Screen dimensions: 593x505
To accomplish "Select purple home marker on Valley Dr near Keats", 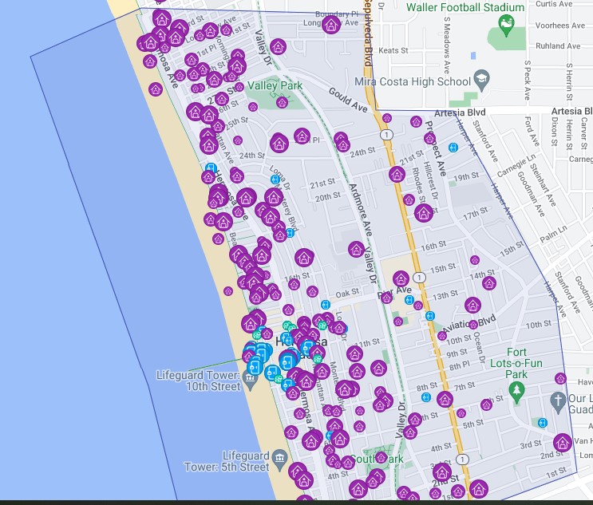I will click(x=278, y=46).
